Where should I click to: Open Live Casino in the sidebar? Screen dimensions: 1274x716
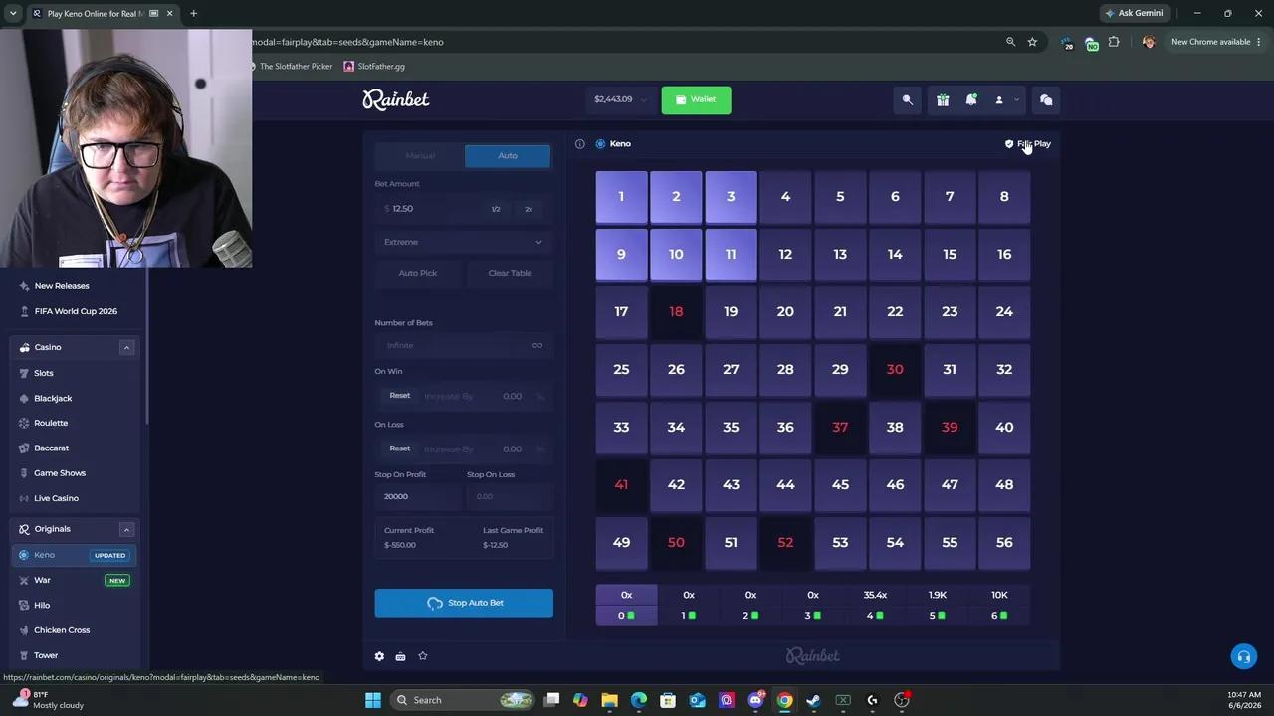point(57,498)
